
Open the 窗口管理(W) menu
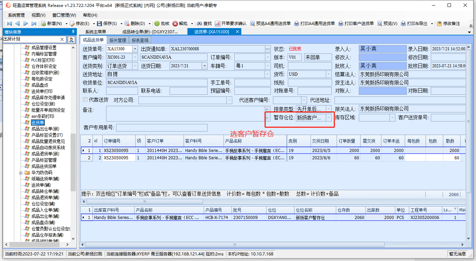tap(64, 15)
